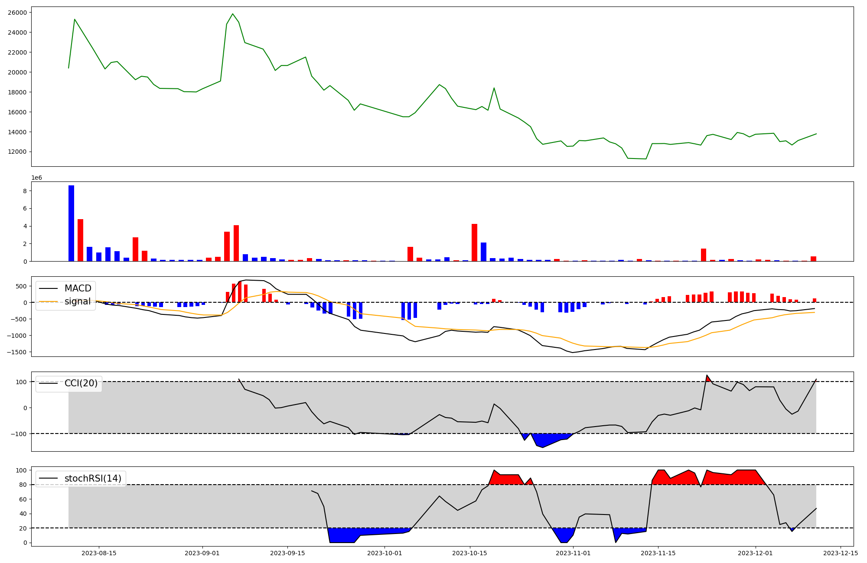
Task: Click the signal legend label
Action: tap(77, 301)
